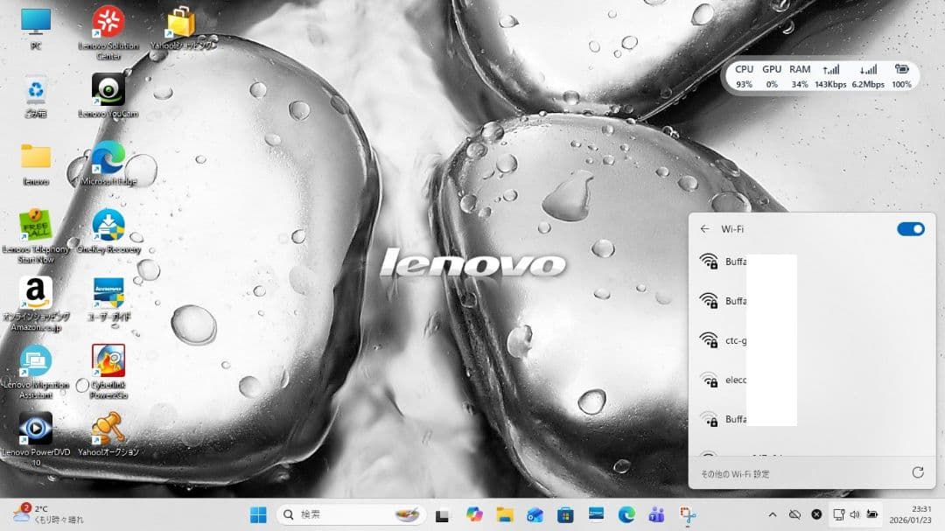Click the 6.2Mbps download speed reading

tap(868, 77)
